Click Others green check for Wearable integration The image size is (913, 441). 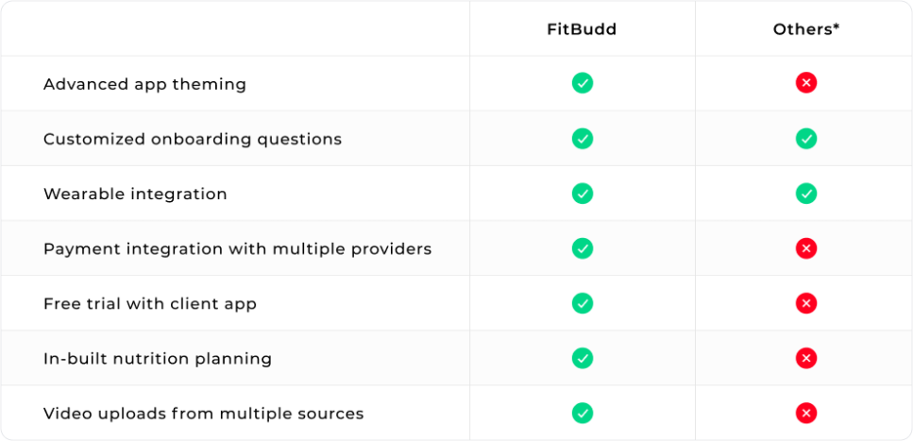click(x=805, y=194)
